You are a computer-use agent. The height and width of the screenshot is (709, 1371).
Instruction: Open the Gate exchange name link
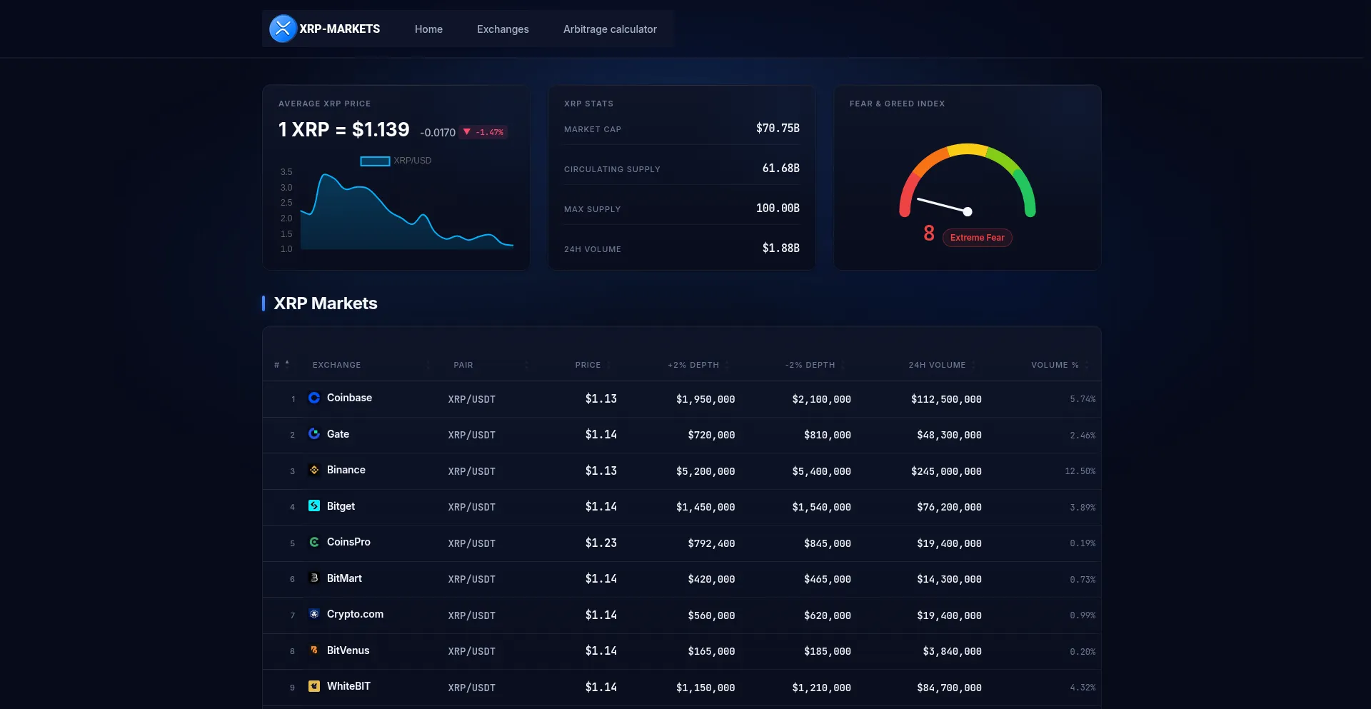click(338, 434)
